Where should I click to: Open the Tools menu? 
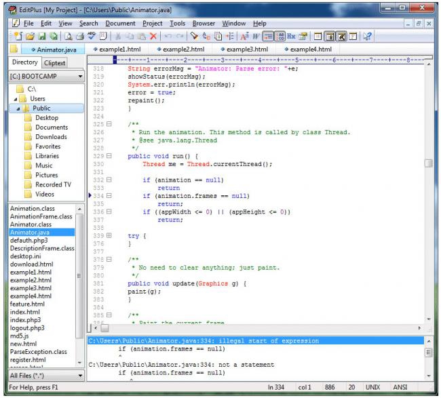(x=177, y=23)
